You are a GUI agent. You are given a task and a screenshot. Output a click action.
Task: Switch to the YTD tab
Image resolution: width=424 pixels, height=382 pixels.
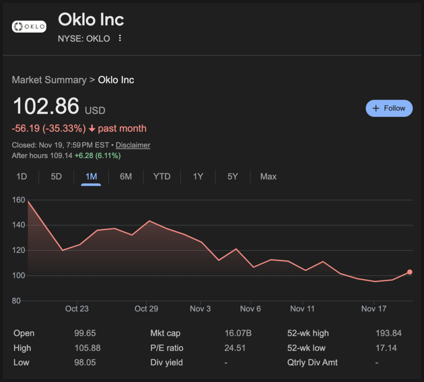click(x=162, y=177)
